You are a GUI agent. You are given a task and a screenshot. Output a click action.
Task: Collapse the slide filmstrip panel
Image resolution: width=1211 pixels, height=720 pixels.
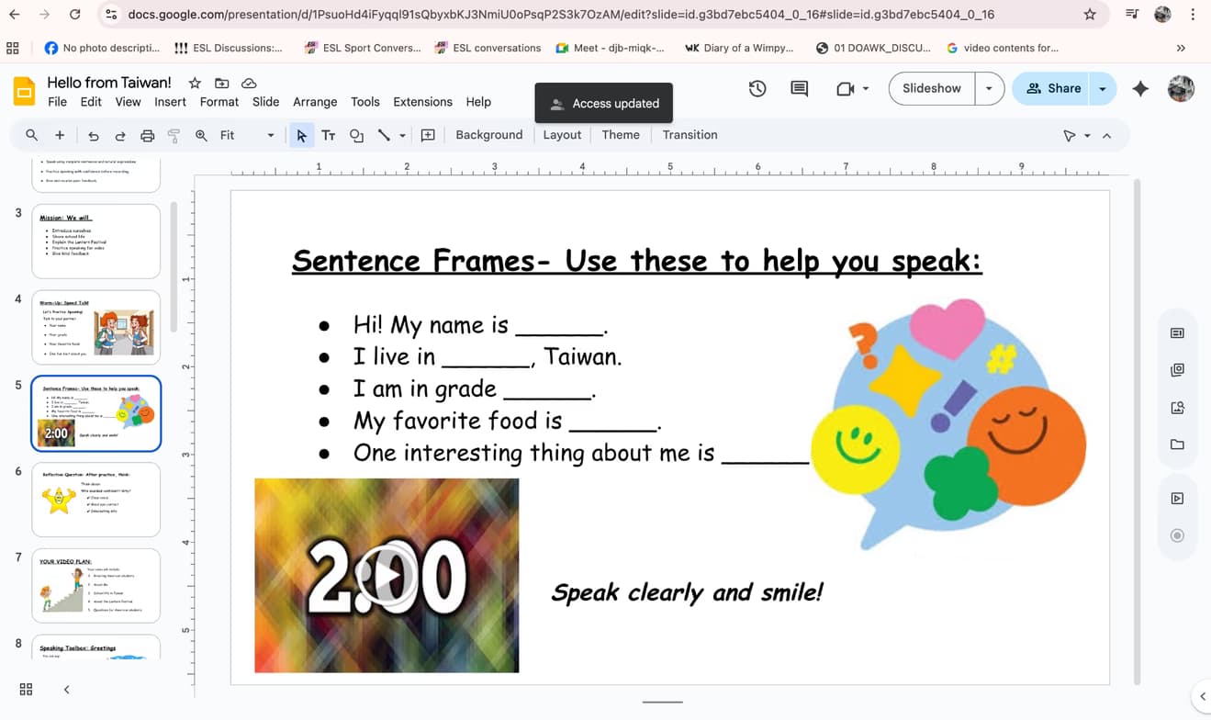64,689
